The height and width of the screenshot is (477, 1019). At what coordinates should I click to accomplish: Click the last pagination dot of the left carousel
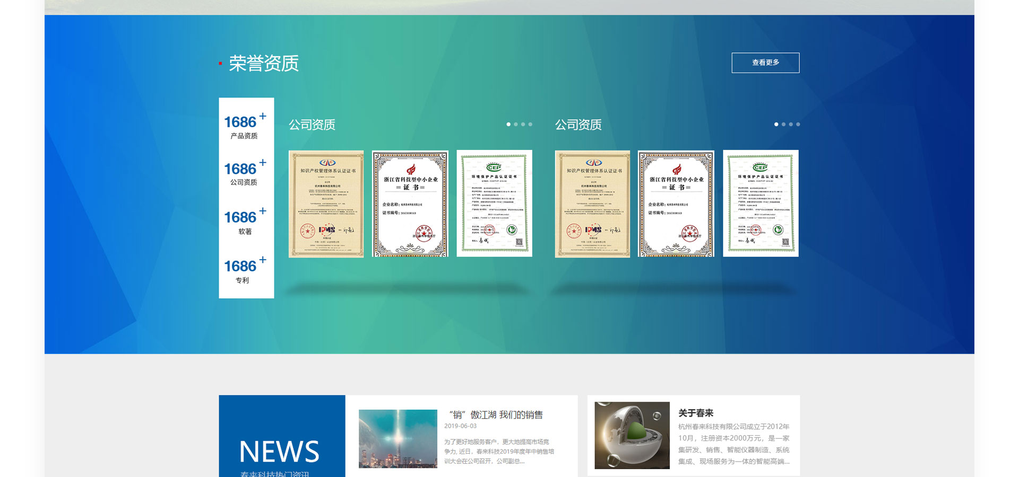click(x=530, y=125)
